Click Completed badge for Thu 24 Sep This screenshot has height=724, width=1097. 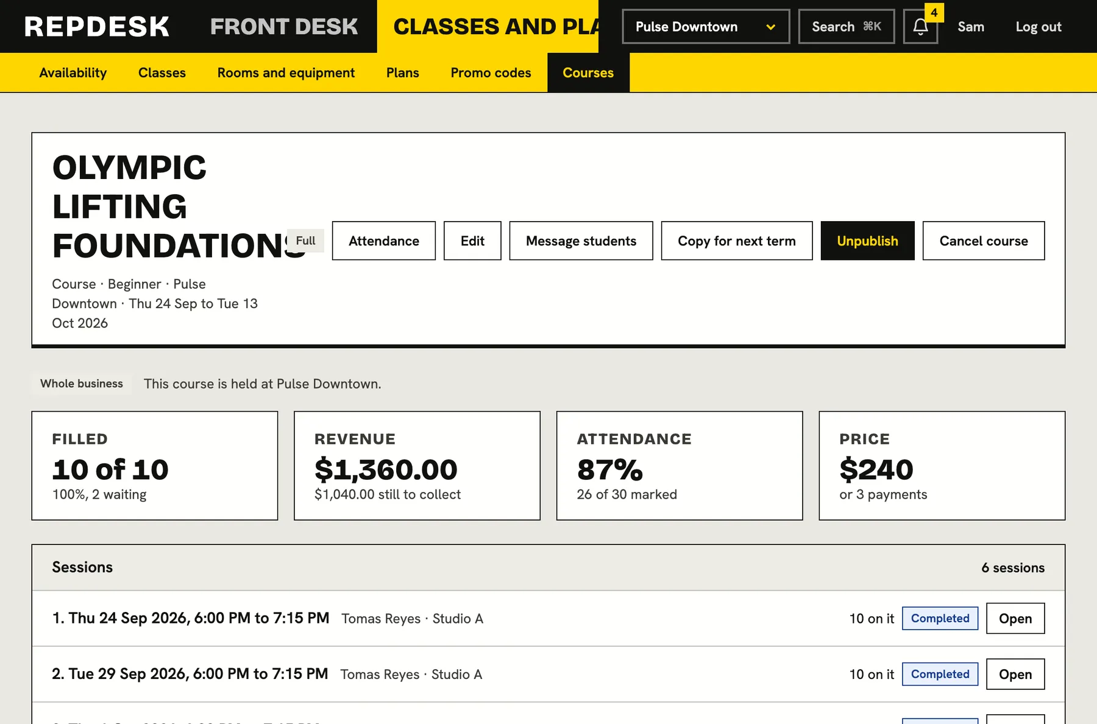pyautogui.click(x=940, y=618)
